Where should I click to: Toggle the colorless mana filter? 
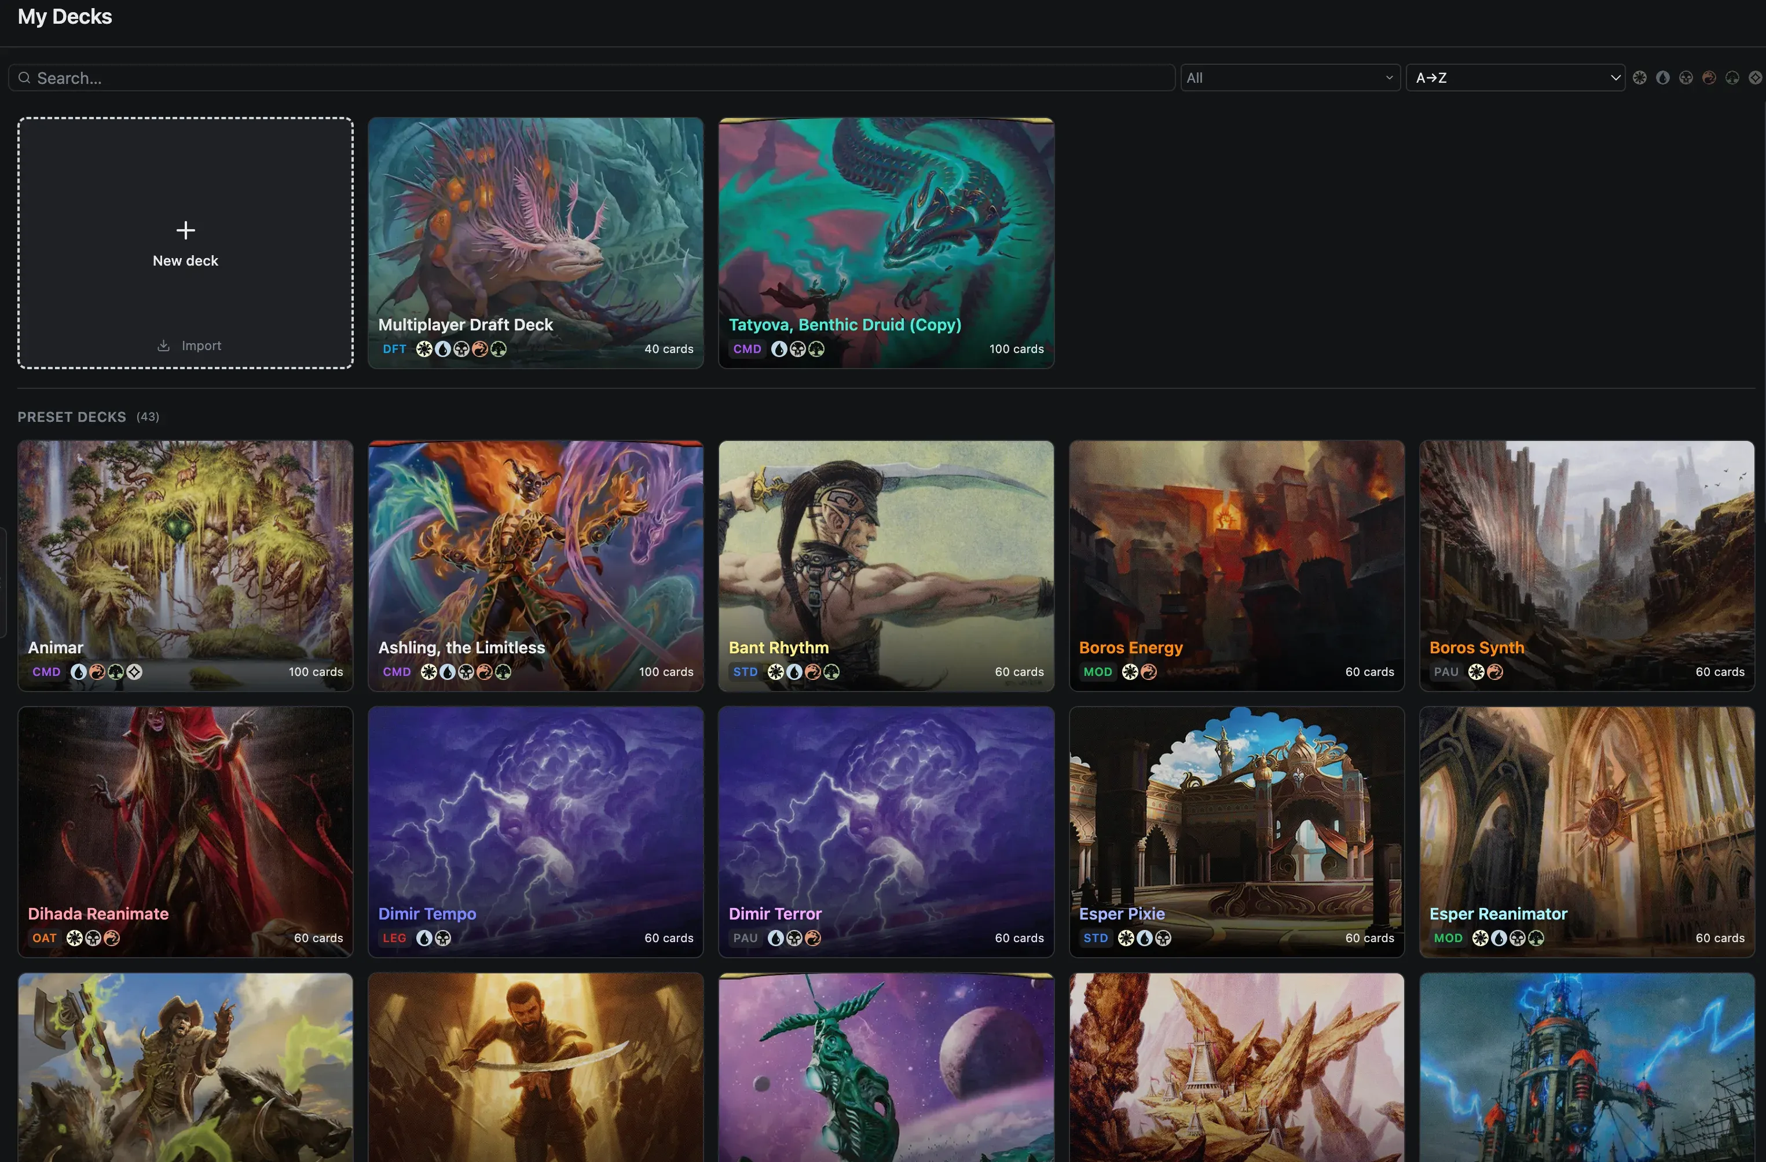pyautogui.click(x=1755, y=78)
